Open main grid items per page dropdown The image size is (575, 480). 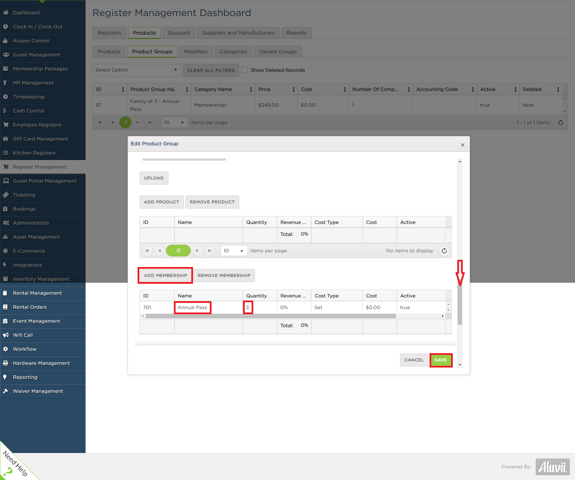(x=175, y=122)
